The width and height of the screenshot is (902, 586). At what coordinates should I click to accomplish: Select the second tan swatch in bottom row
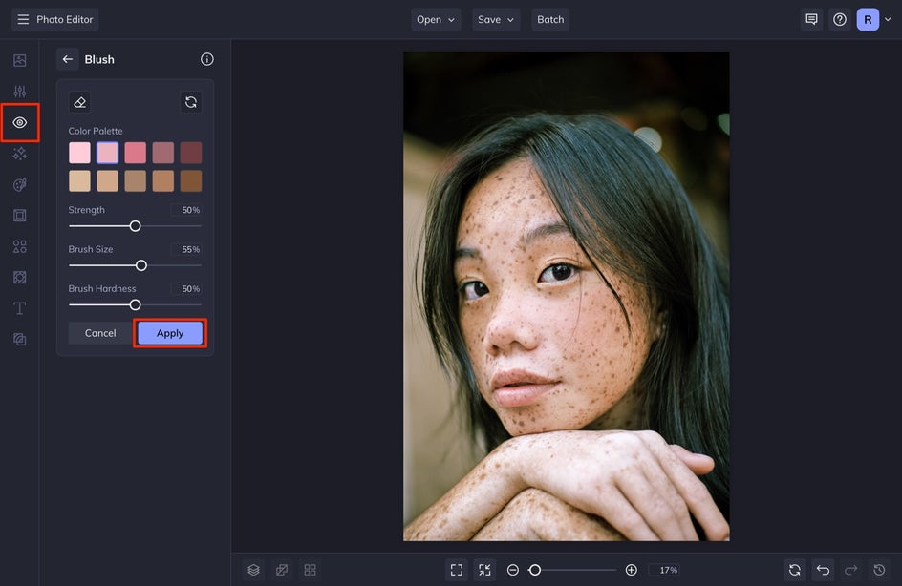point(108,181)
